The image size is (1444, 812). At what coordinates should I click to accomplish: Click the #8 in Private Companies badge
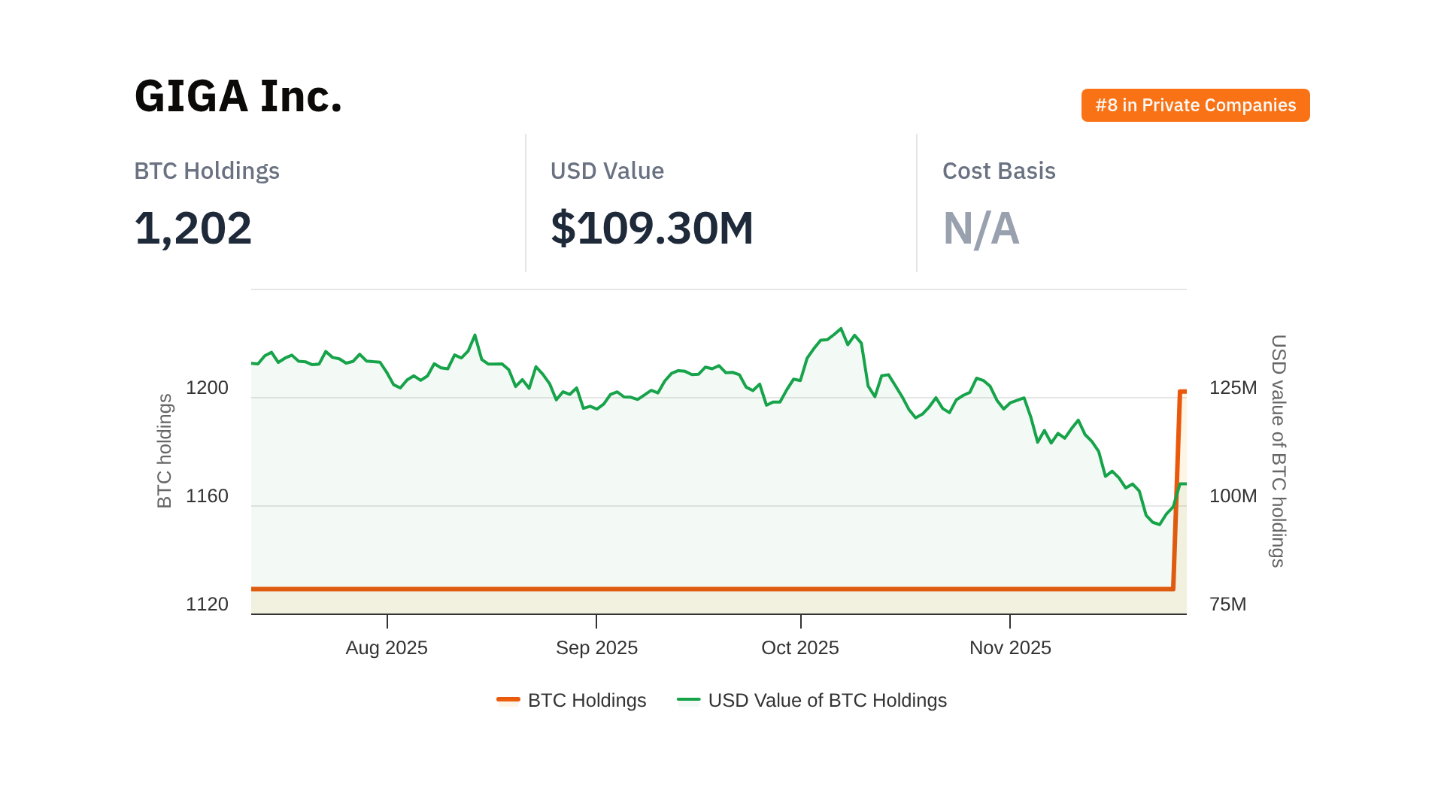click(1195, 105)
